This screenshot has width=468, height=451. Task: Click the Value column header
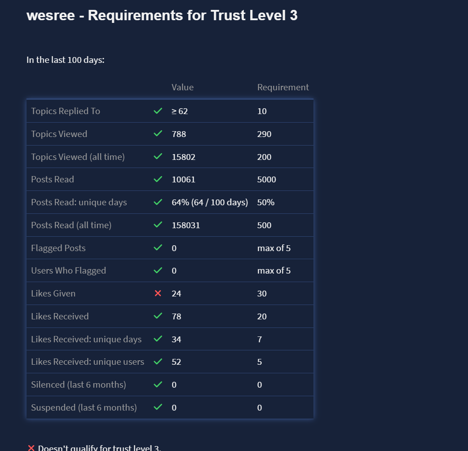(182, 87)
